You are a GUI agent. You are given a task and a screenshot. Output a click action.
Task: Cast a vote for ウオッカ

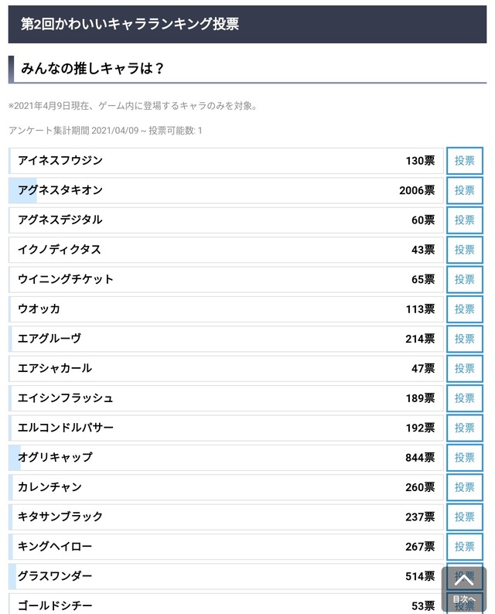coord(465,309)
